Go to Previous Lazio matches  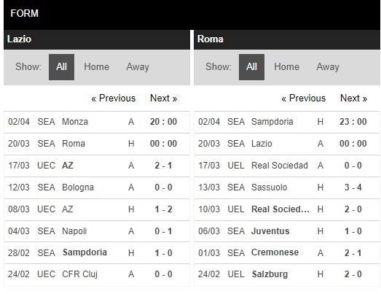113,98
